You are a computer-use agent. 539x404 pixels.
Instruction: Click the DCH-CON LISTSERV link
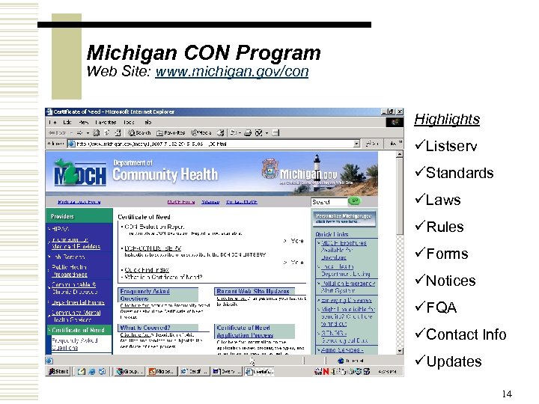[x=153, y=248]
